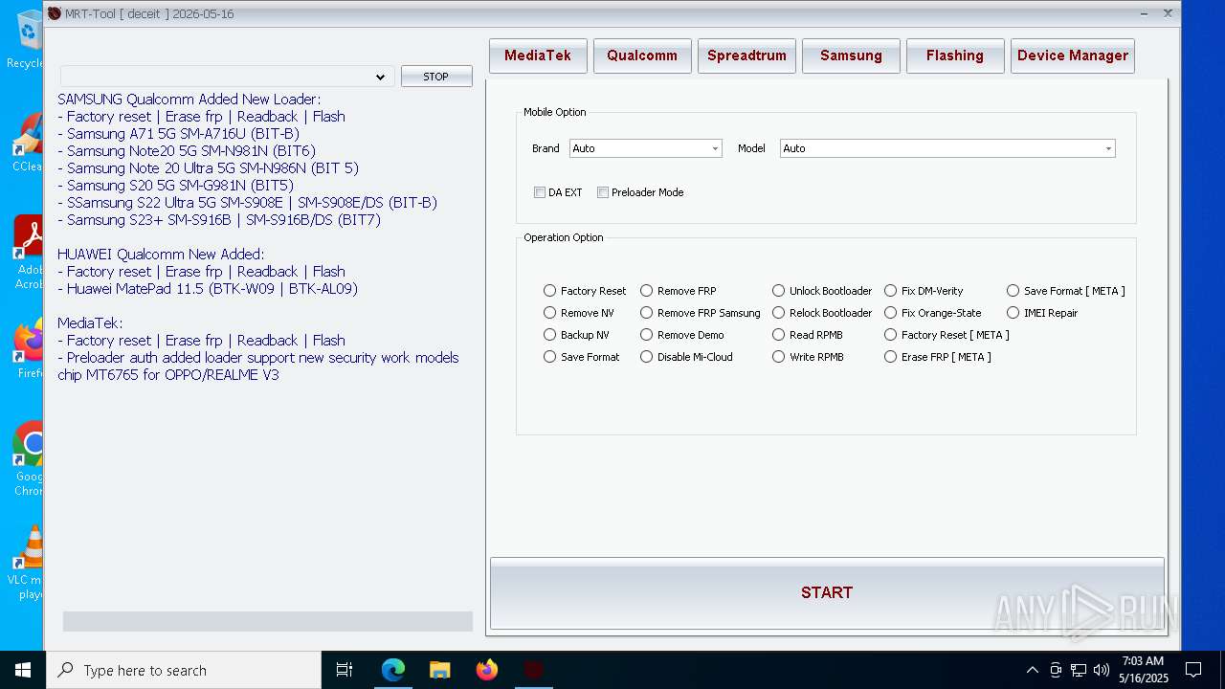Screen dimensions: 1225x689
Task: Switch to the Qualcomm tab
Action: point(642,56)
